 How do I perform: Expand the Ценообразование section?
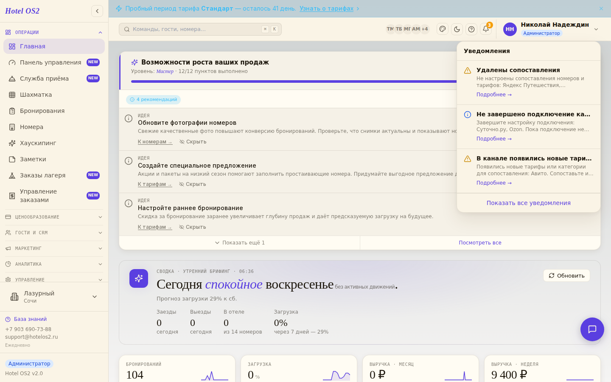(x=54, y=217)
